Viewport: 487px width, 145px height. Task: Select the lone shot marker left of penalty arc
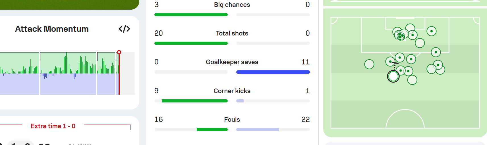coord(369,64)
